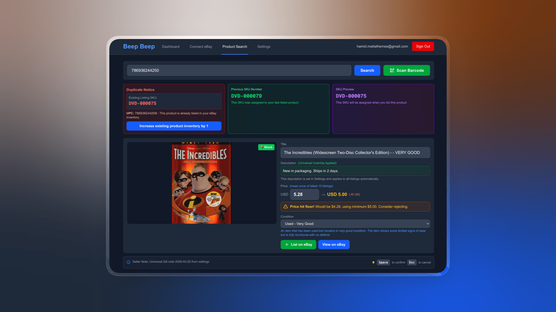Open the Settings tab
The width and height of the screenshot is (556, 312).
(264, 47)
